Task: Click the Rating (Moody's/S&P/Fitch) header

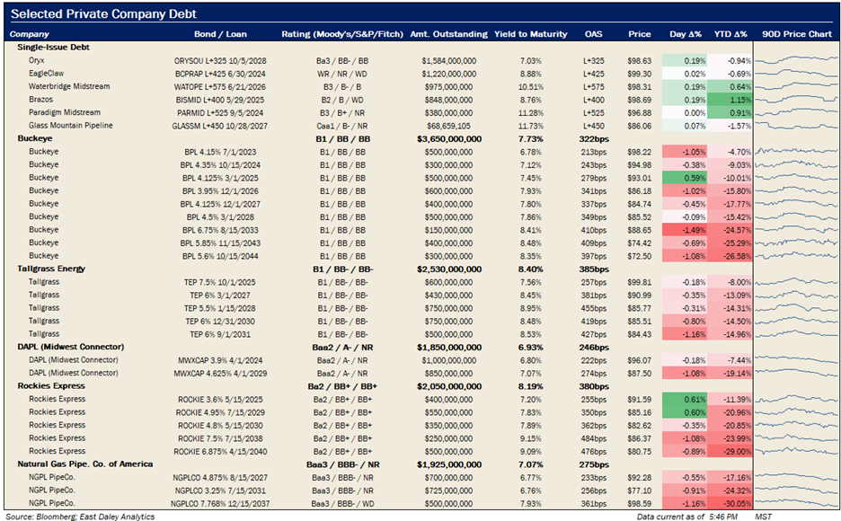Action: [342, 34]
